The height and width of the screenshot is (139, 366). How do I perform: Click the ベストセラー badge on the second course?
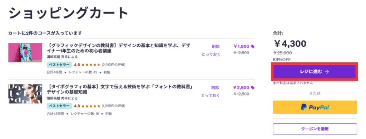pyautogui.click(x=59, y=106)
